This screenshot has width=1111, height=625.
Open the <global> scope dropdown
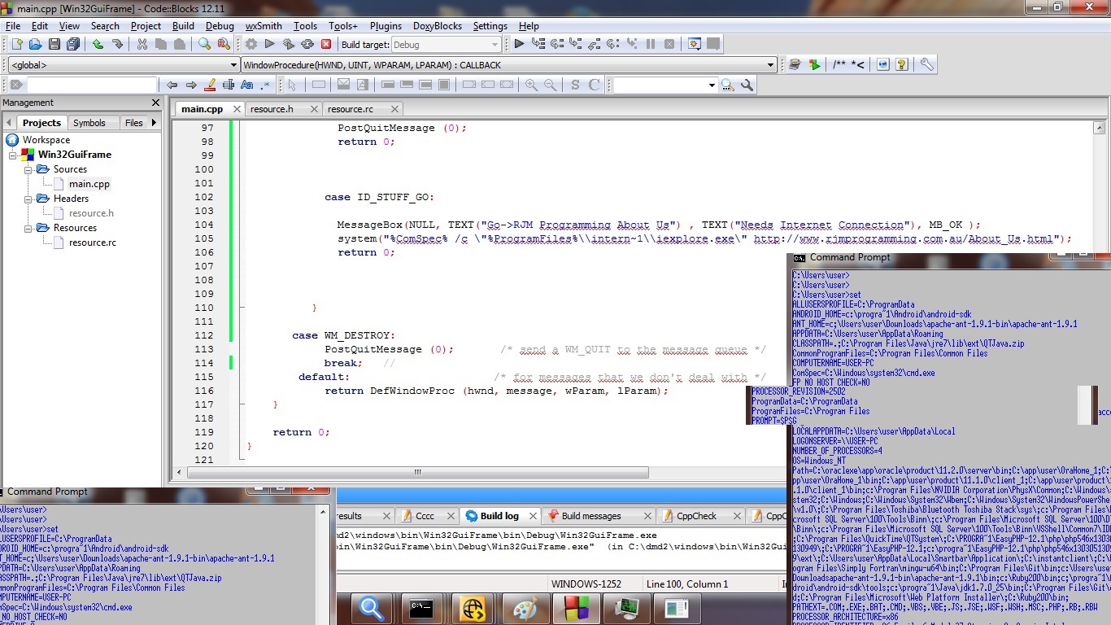click(123, 65)
